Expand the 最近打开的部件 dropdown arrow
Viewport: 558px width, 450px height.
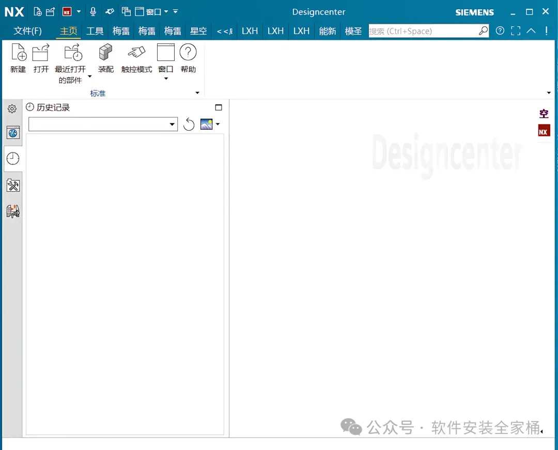(90, 76)
